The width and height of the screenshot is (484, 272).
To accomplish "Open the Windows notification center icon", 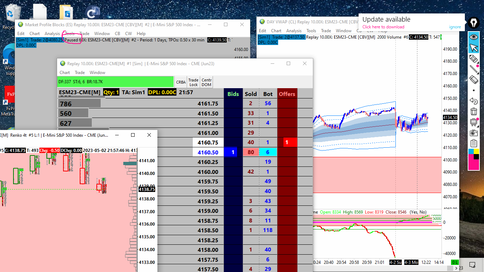I will pyautogui.click(x=472, y=265).
